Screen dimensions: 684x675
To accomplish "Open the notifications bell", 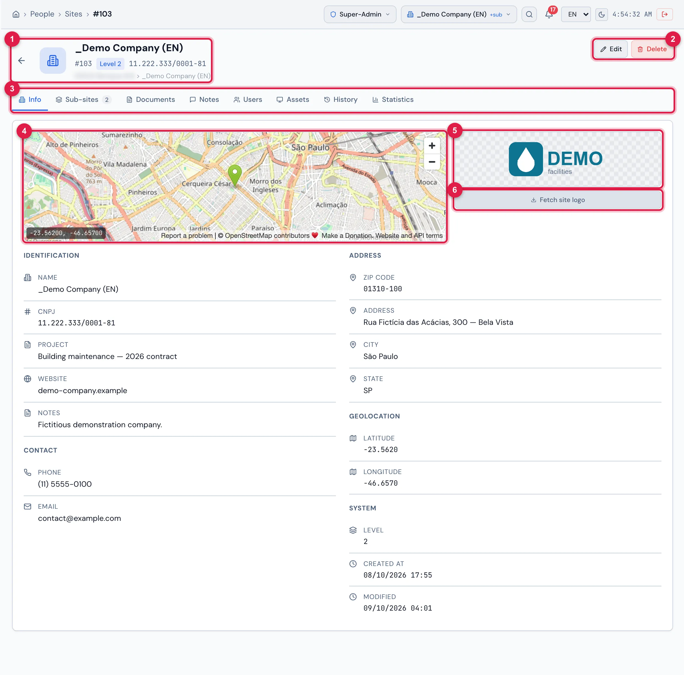I will click(x=549, y=14).
